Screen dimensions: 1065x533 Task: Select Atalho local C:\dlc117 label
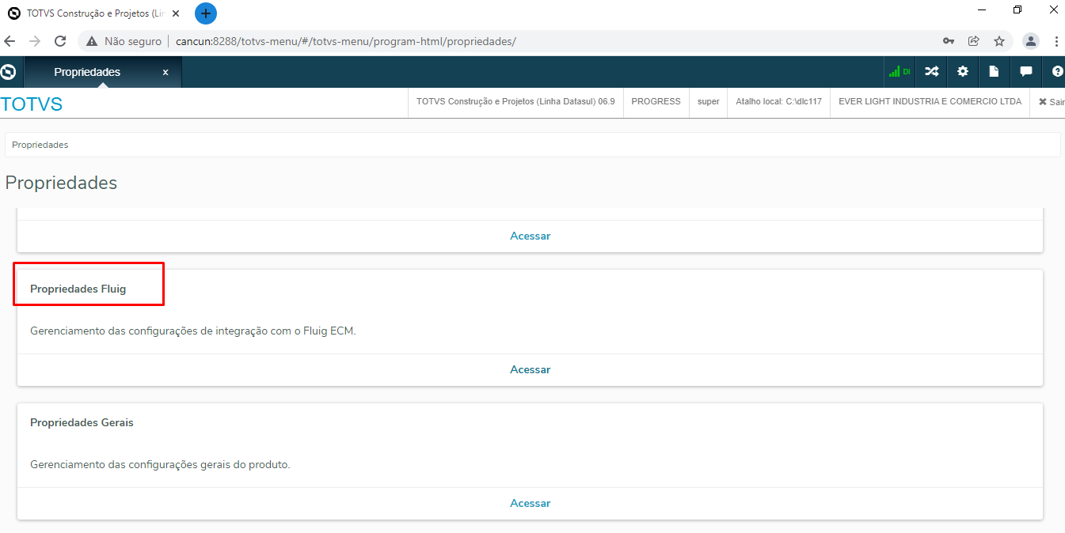pos(778,102)
